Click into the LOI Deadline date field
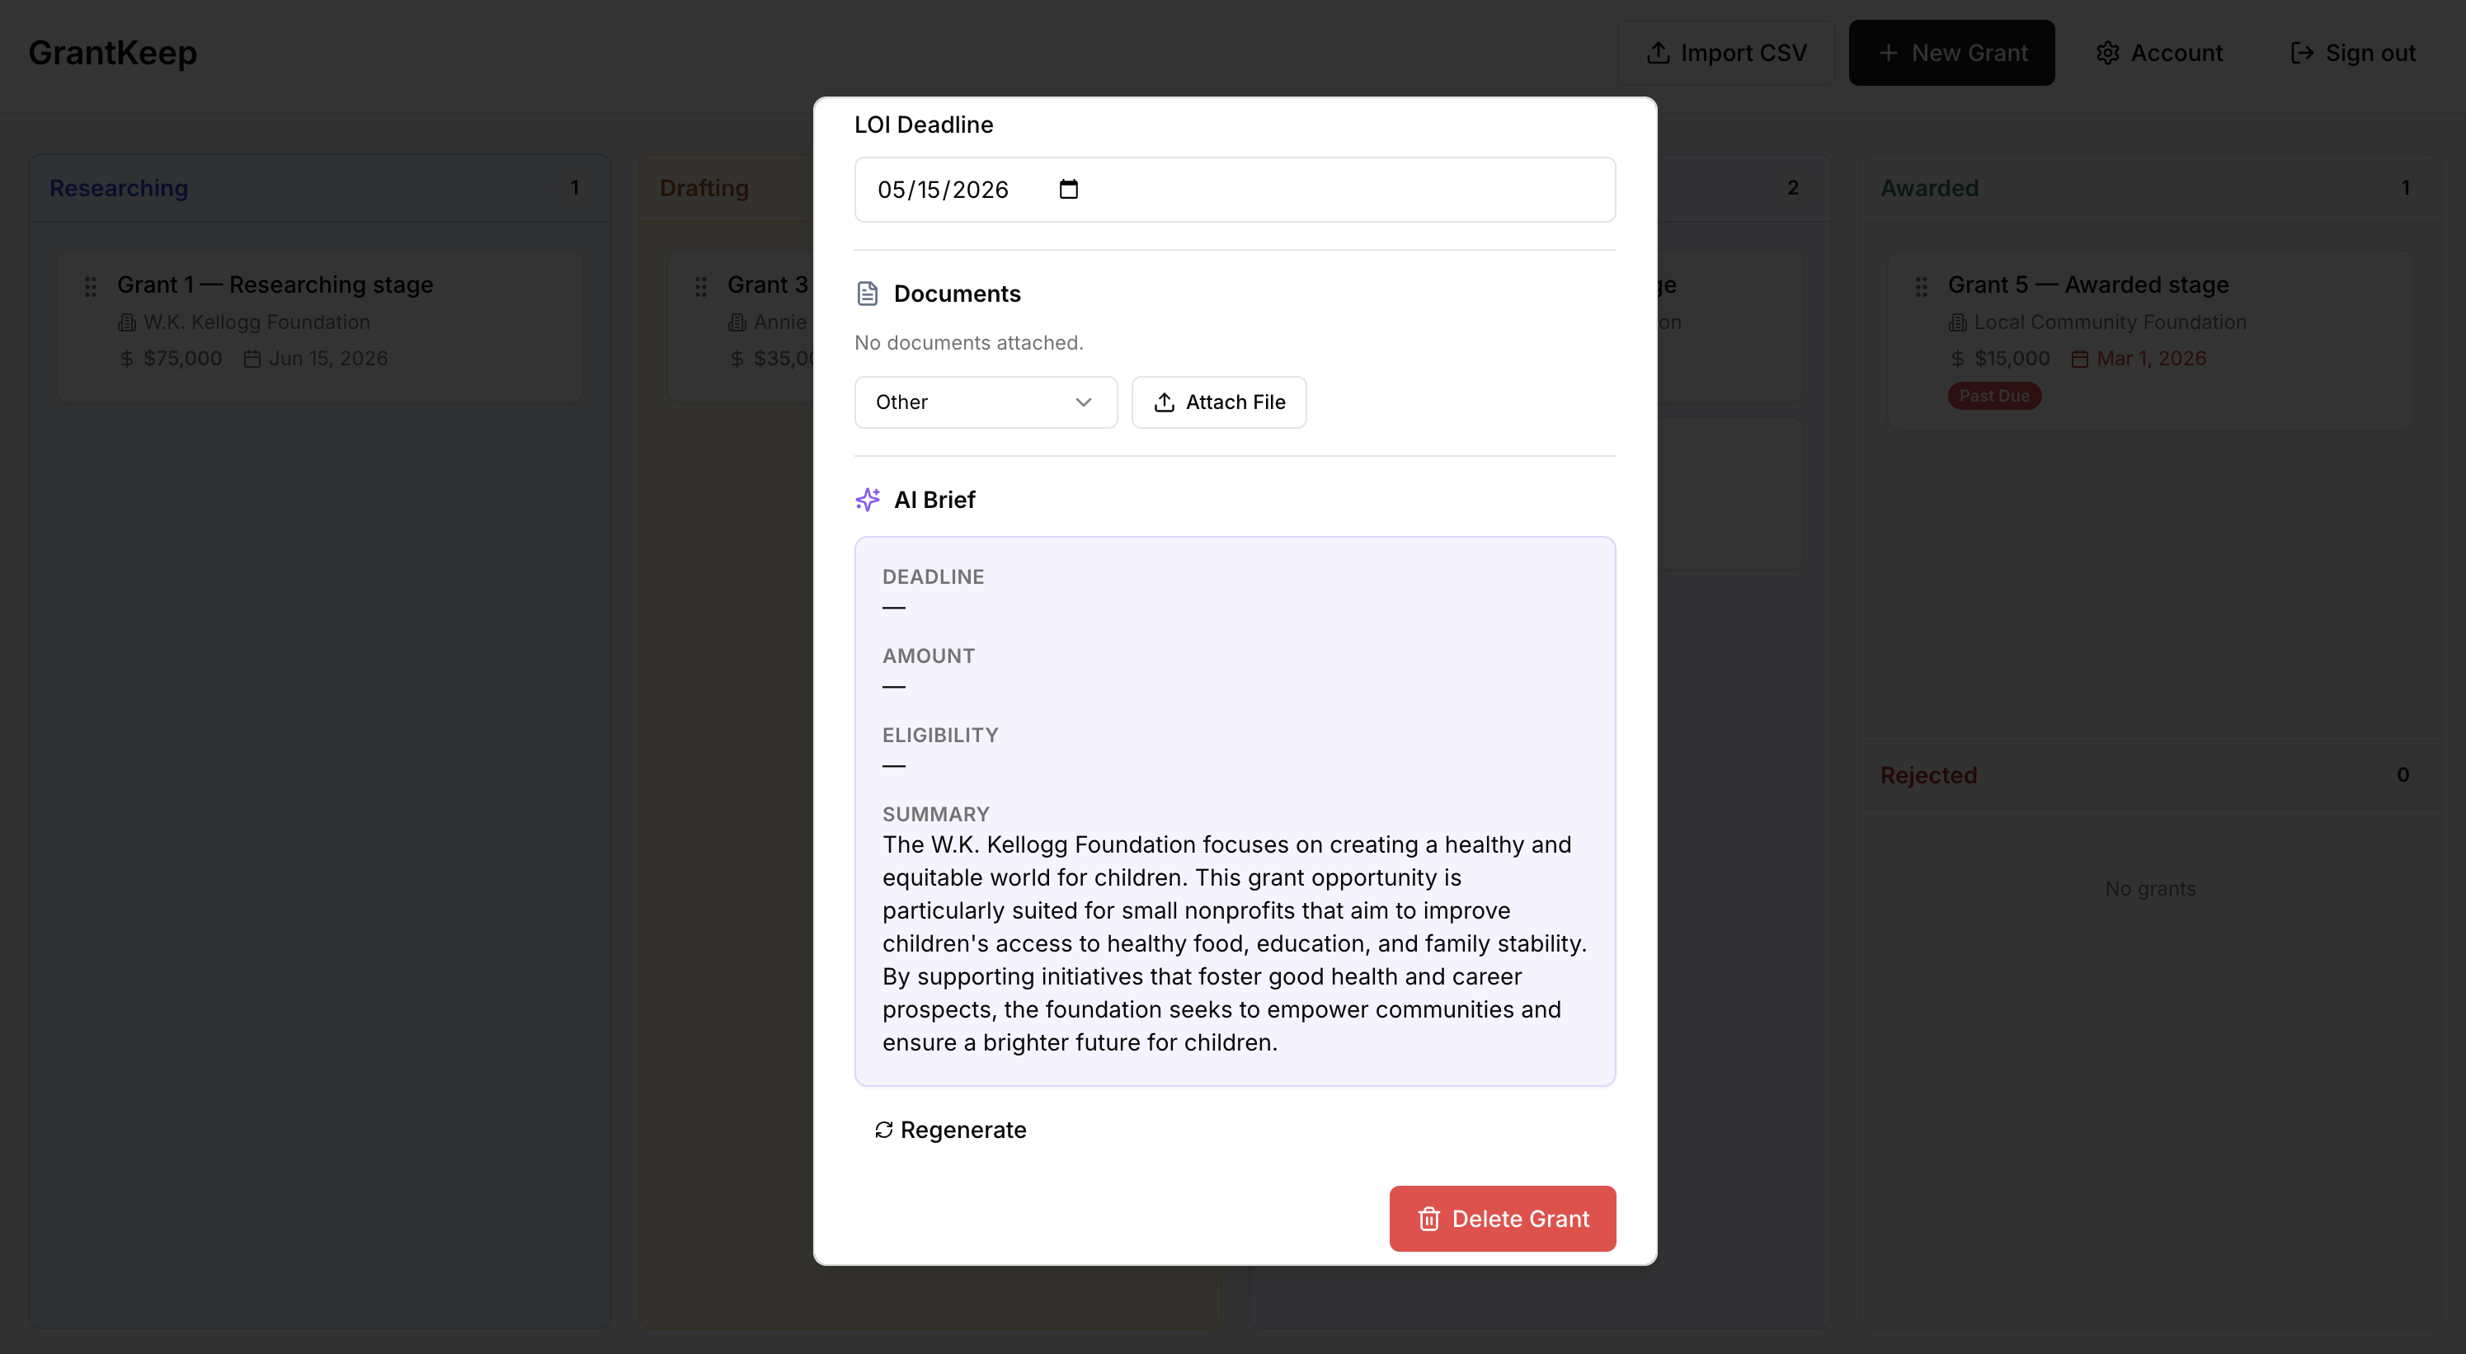 [x=943, y=190]
